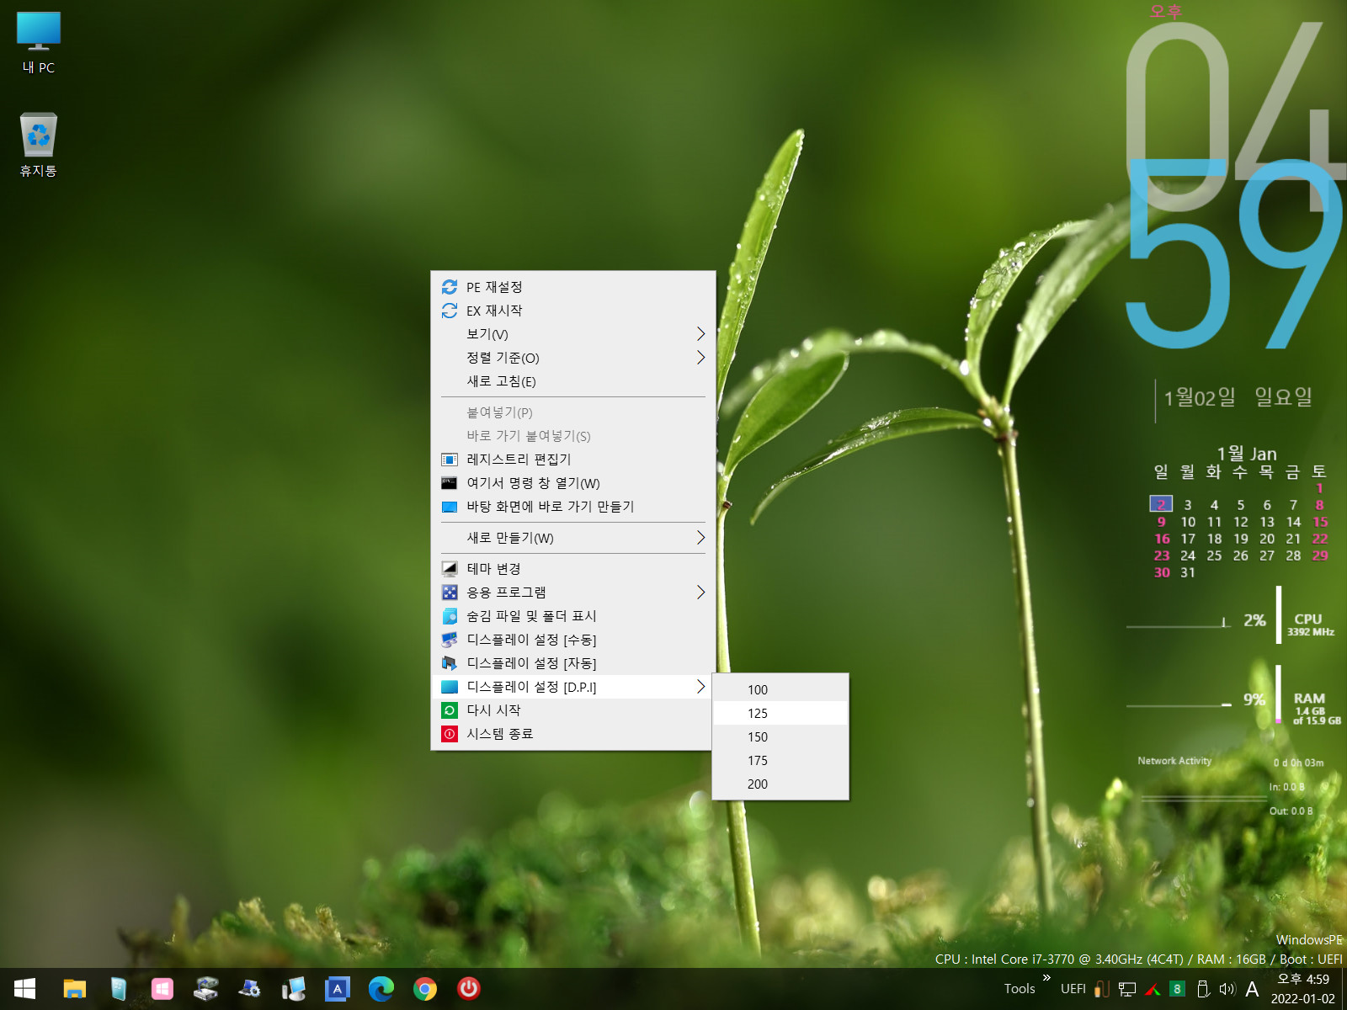Choose 새로 고침(E) to refresh
1347x1010 pixels.
click(x=572, y=381)
